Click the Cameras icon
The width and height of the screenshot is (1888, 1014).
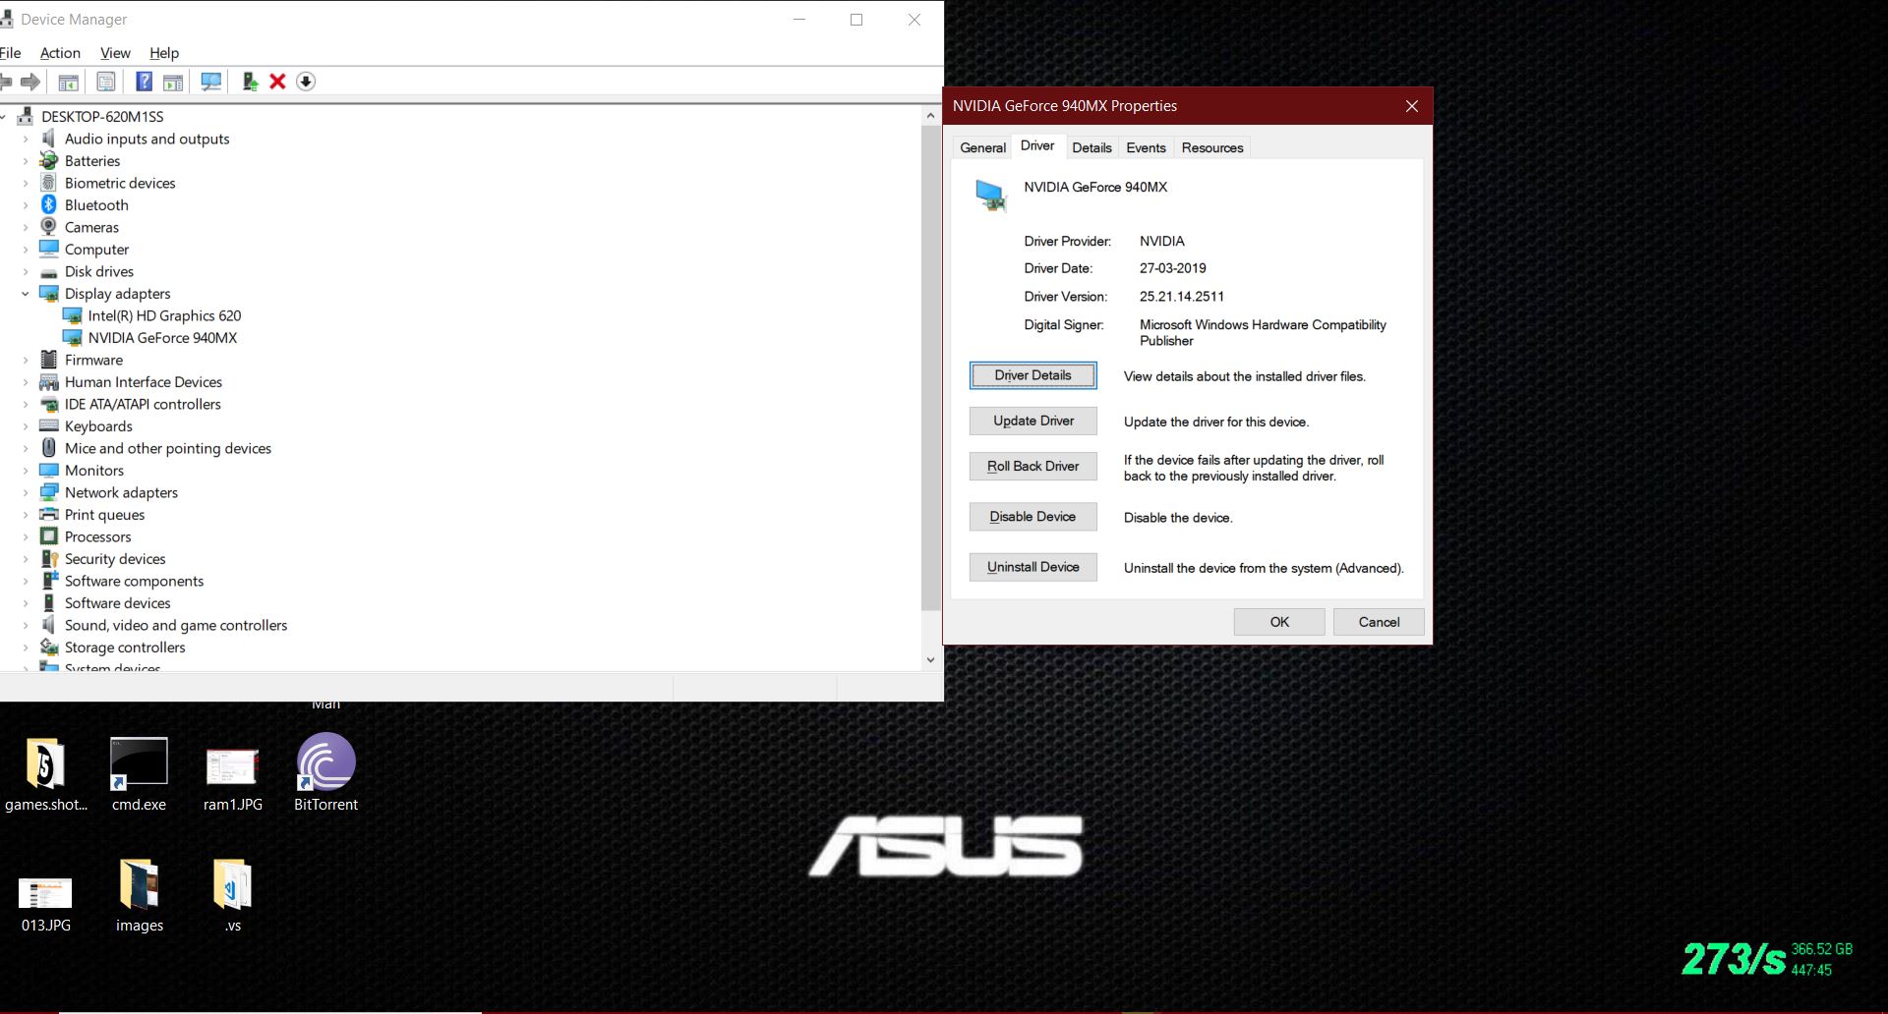49,227
